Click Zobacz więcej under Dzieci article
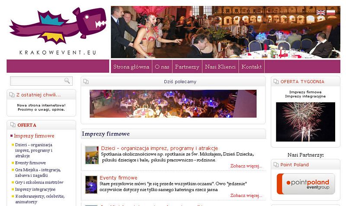 (246, 166)
